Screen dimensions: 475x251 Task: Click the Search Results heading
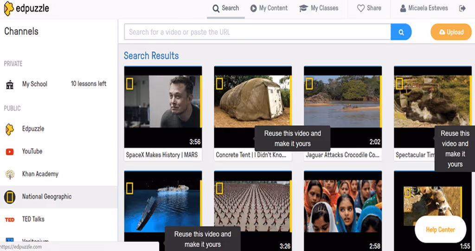pos(151,56)
